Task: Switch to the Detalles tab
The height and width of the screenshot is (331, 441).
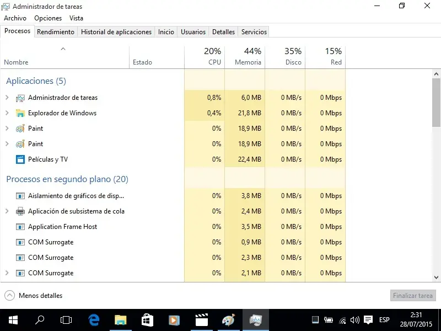Action: point(223,32)
